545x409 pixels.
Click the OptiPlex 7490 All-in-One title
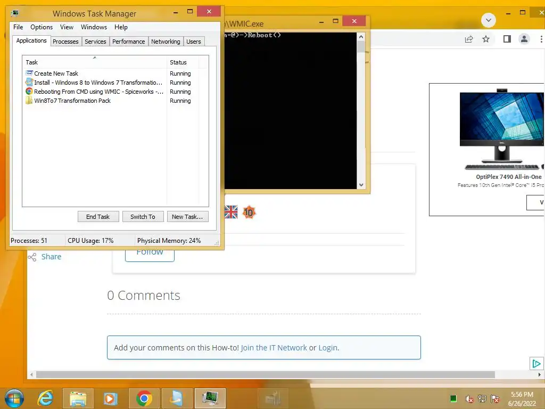point(509,177)
